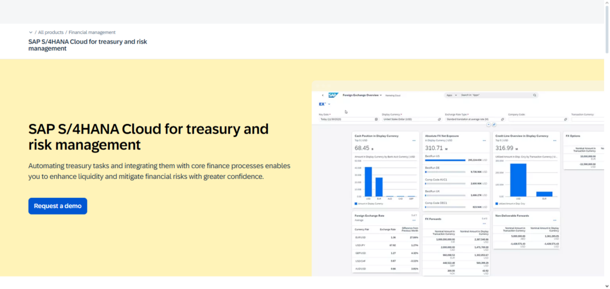Open the All products breadcrumb link

point(51,32)
